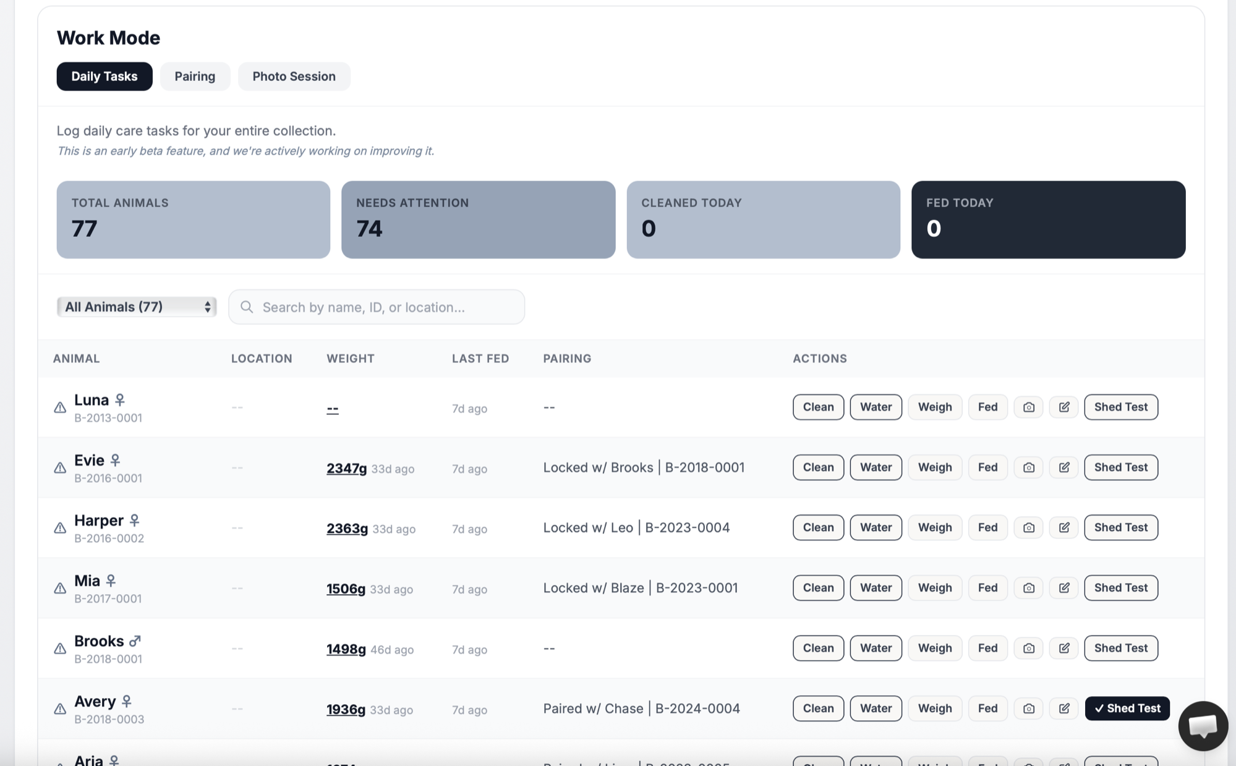Toggle Shed Test for Brooks
The height and width of the screenshot is (766, 1236).
(x=1120, y=648)
